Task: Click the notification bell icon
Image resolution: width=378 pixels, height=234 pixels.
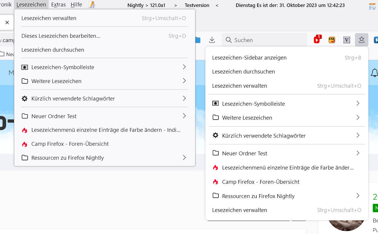Action: click(x=374, y=73)
